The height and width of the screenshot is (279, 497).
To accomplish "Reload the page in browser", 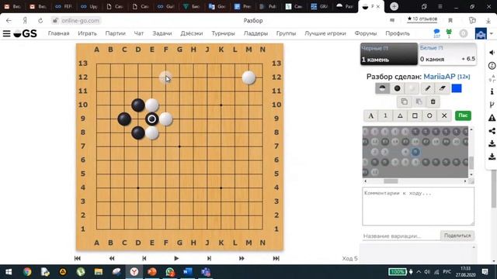I will [x=40, y=21].
